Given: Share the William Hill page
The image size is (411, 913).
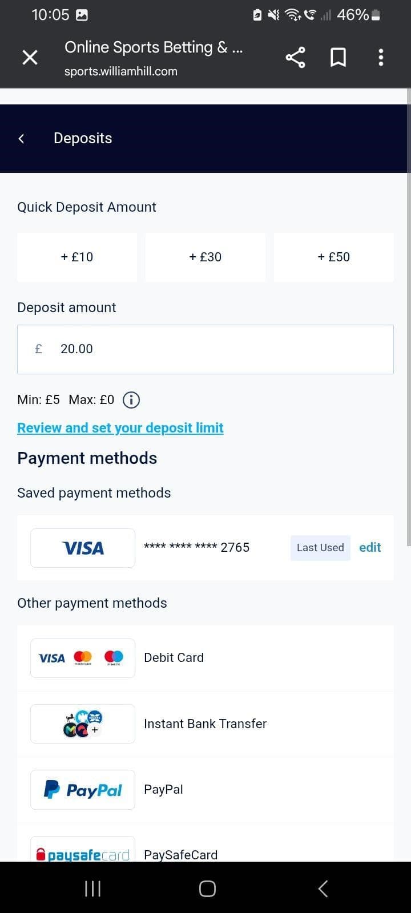Looking at the screenshot, I should pos(295,57).
